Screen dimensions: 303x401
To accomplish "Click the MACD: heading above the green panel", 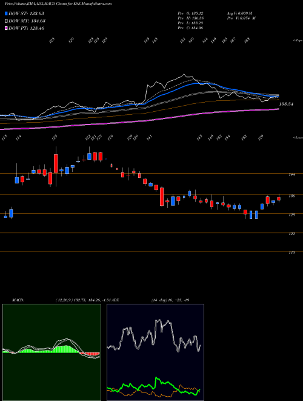I will pyautogui.click(x=18, y=300).
